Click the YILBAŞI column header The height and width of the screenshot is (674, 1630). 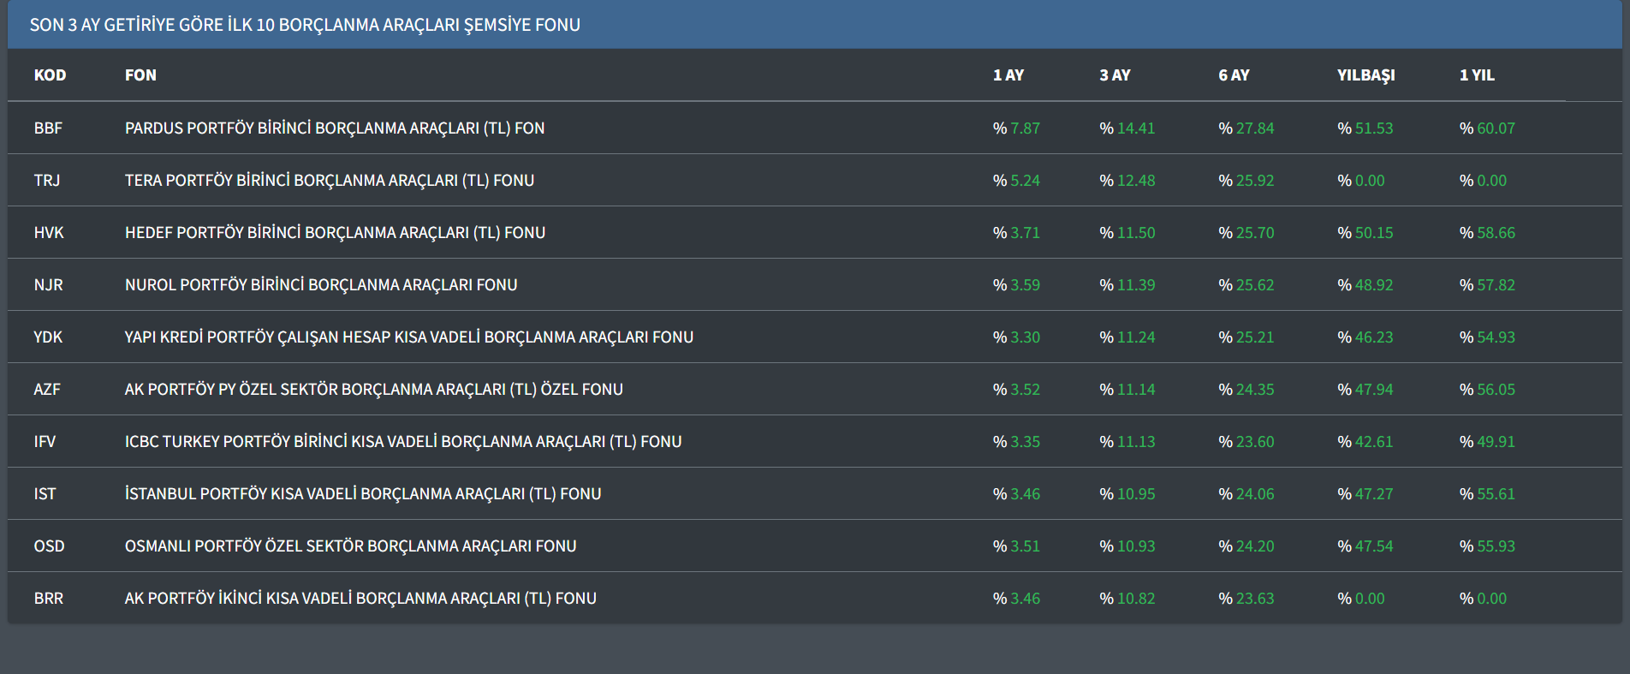(1365, 75)
